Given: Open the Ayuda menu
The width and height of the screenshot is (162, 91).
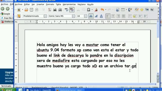Looking at the screenshot, I should [x=90, y=5].
